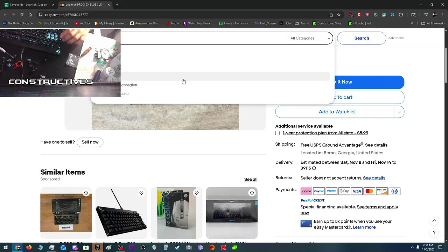
Task: Open the boxed PRO keyboard thumbnail
Action: [232, 213]
